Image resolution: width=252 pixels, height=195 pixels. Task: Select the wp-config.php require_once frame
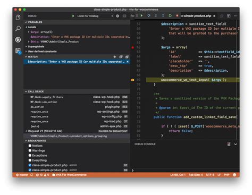(77, 116)
